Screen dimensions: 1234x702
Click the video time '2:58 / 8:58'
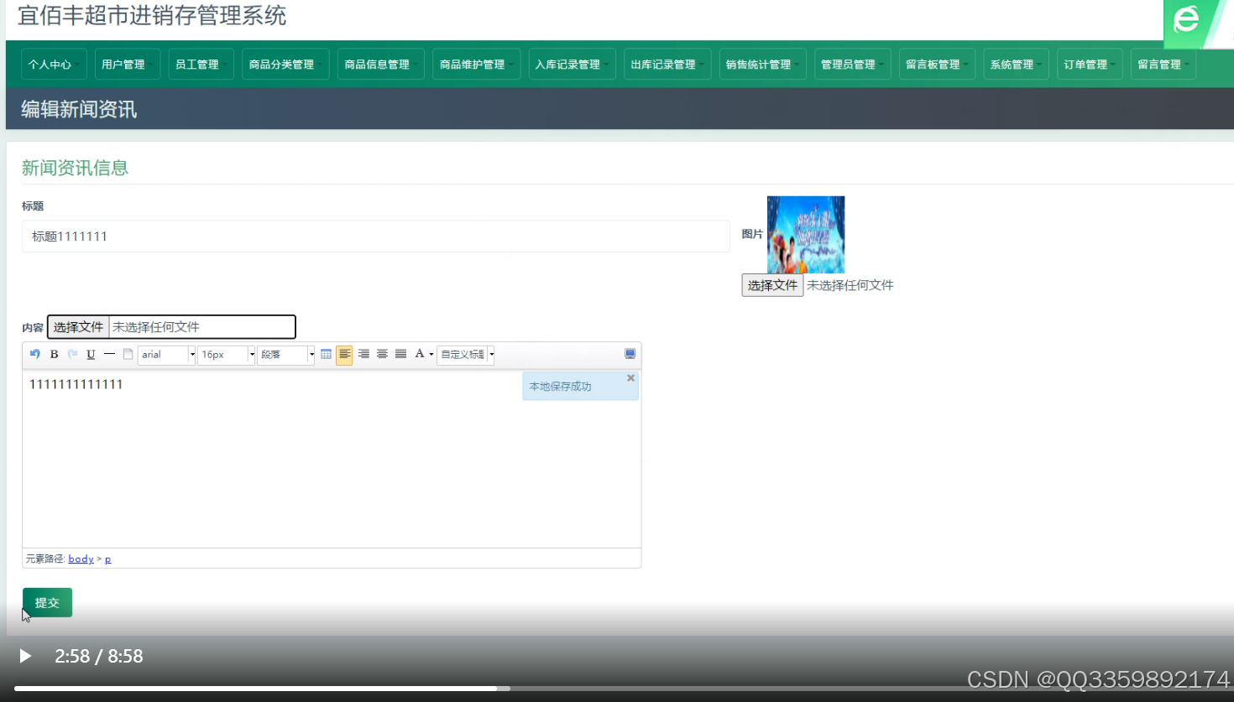(x=99, y=656)
